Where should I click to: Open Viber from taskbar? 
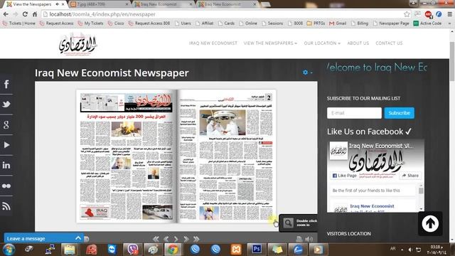[x=133, y=249]
